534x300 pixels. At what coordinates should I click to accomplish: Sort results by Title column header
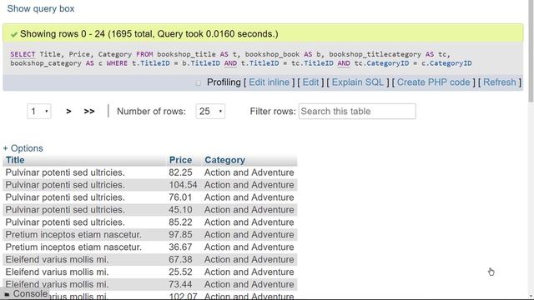pos(15,160)
